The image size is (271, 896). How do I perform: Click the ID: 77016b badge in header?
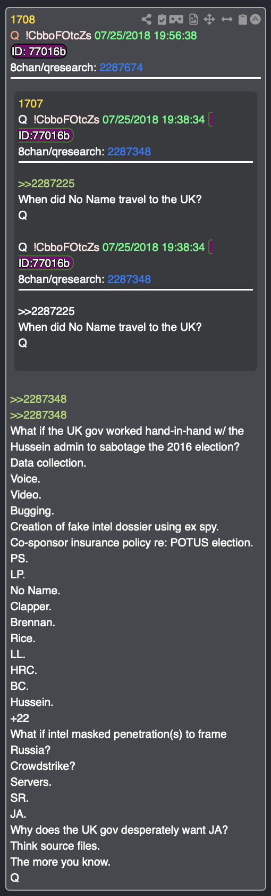[x=39, y=52]
